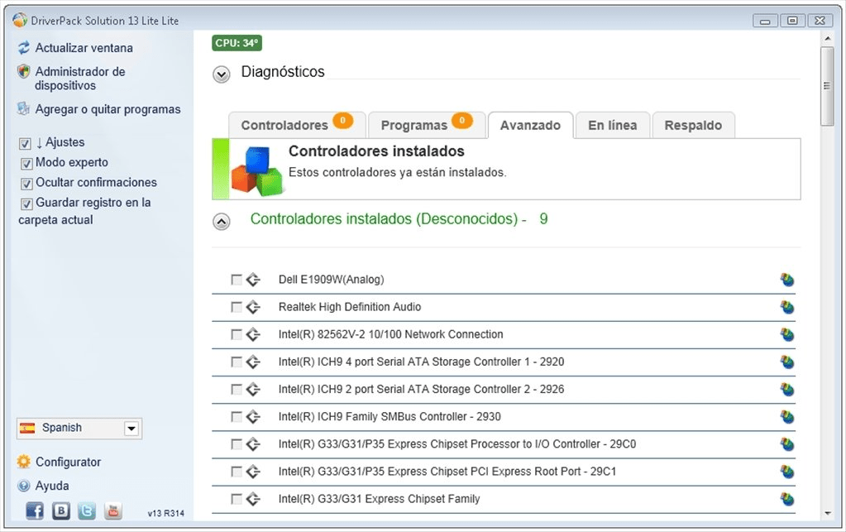The width and height of the screenshot is (846, 532).
Task: Click the globe icon beside Dell E1909W(Analog)
Action: click(786, 280)
